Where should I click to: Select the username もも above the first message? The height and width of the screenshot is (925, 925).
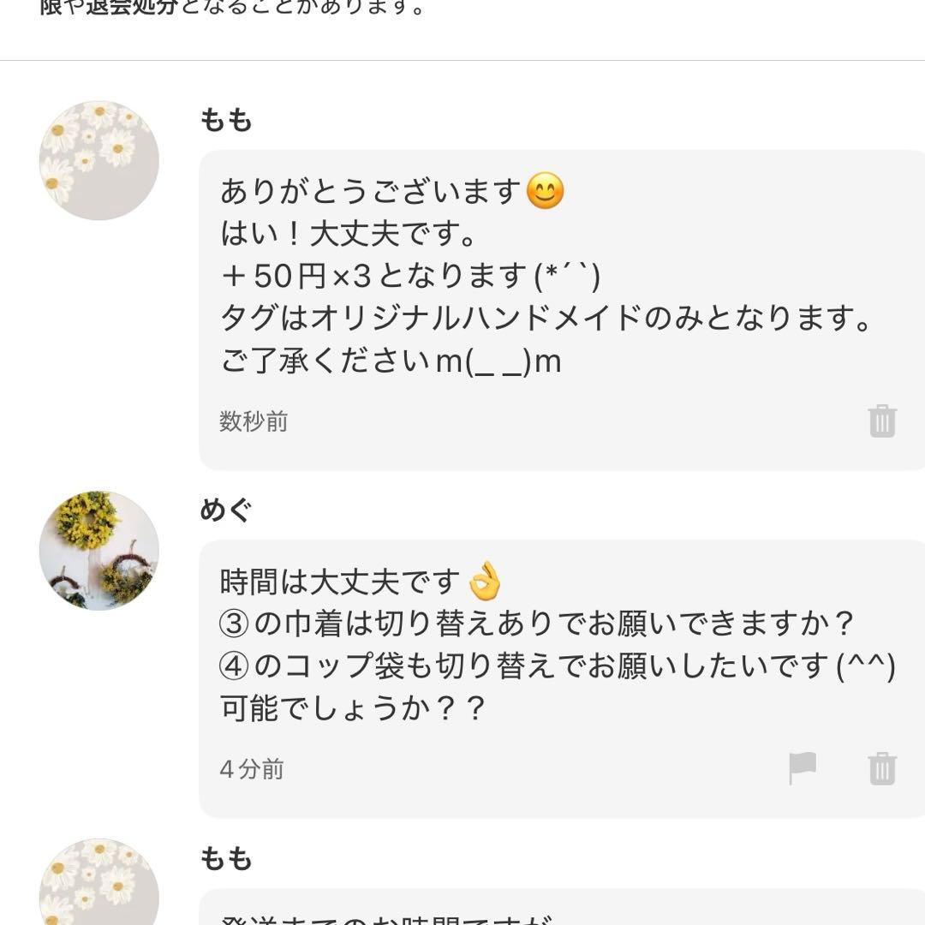(224, 120)
